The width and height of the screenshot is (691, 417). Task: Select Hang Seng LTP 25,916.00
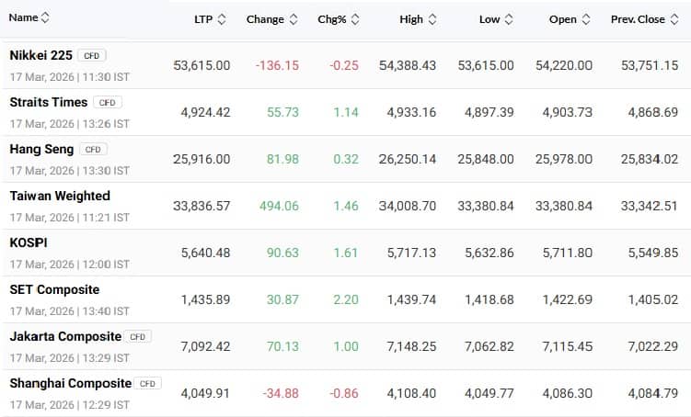tap(202, 159)
